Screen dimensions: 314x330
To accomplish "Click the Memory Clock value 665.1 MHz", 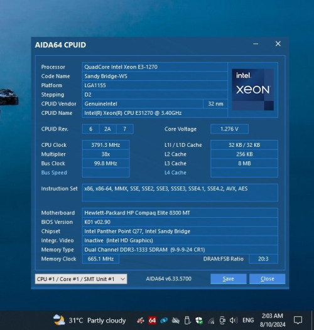I will [100, 259].
